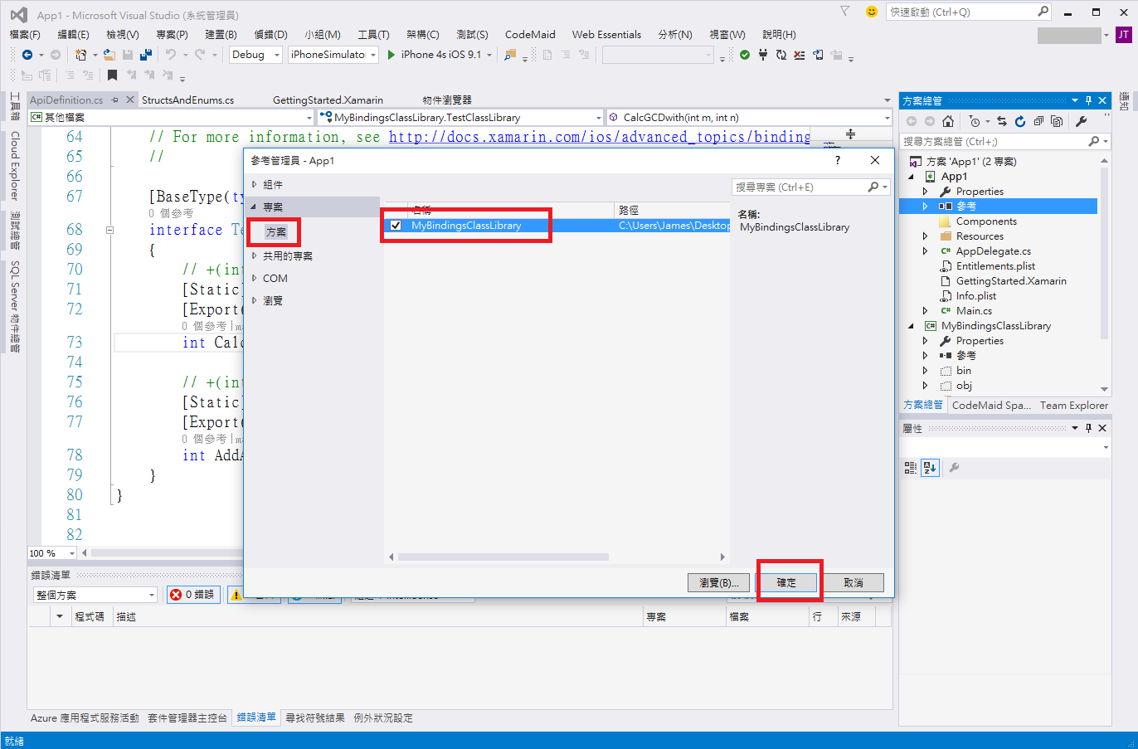This screenshot has height=749, width=1138.
Task: Click the help question mark in reference manager
Action: (837, 160)
